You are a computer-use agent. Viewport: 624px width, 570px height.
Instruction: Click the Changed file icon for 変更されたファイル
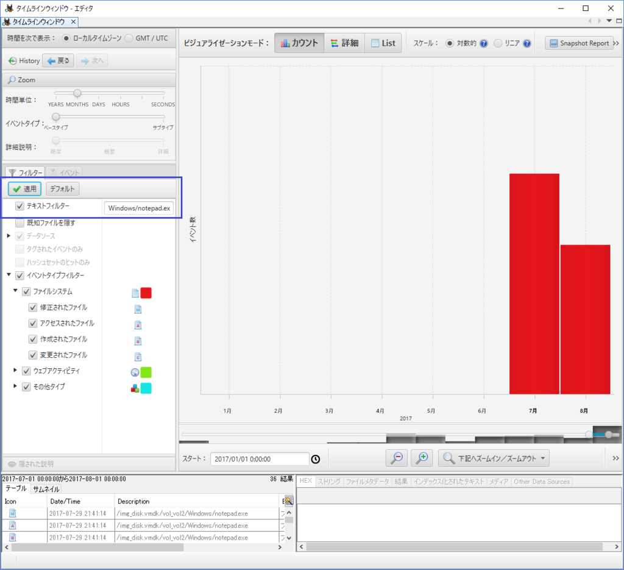(138, 357)
